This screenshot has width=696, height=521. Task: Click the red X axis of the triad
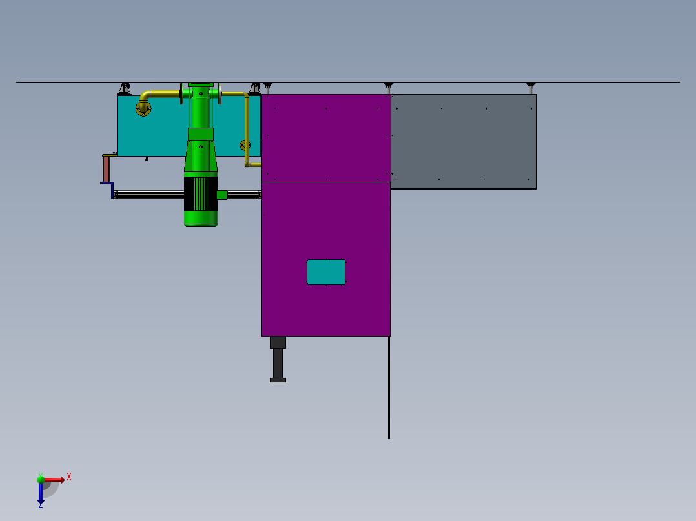[54, 480]
